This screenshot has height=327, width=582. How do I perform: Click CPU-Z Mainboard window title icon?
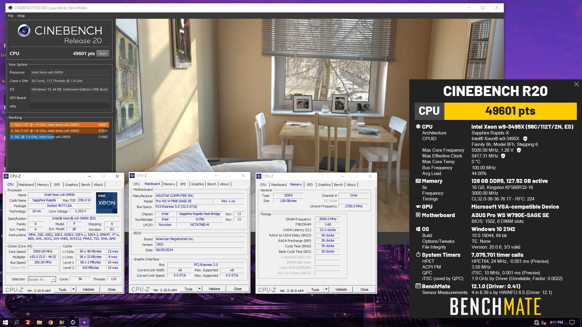click(x=132, y=176)
